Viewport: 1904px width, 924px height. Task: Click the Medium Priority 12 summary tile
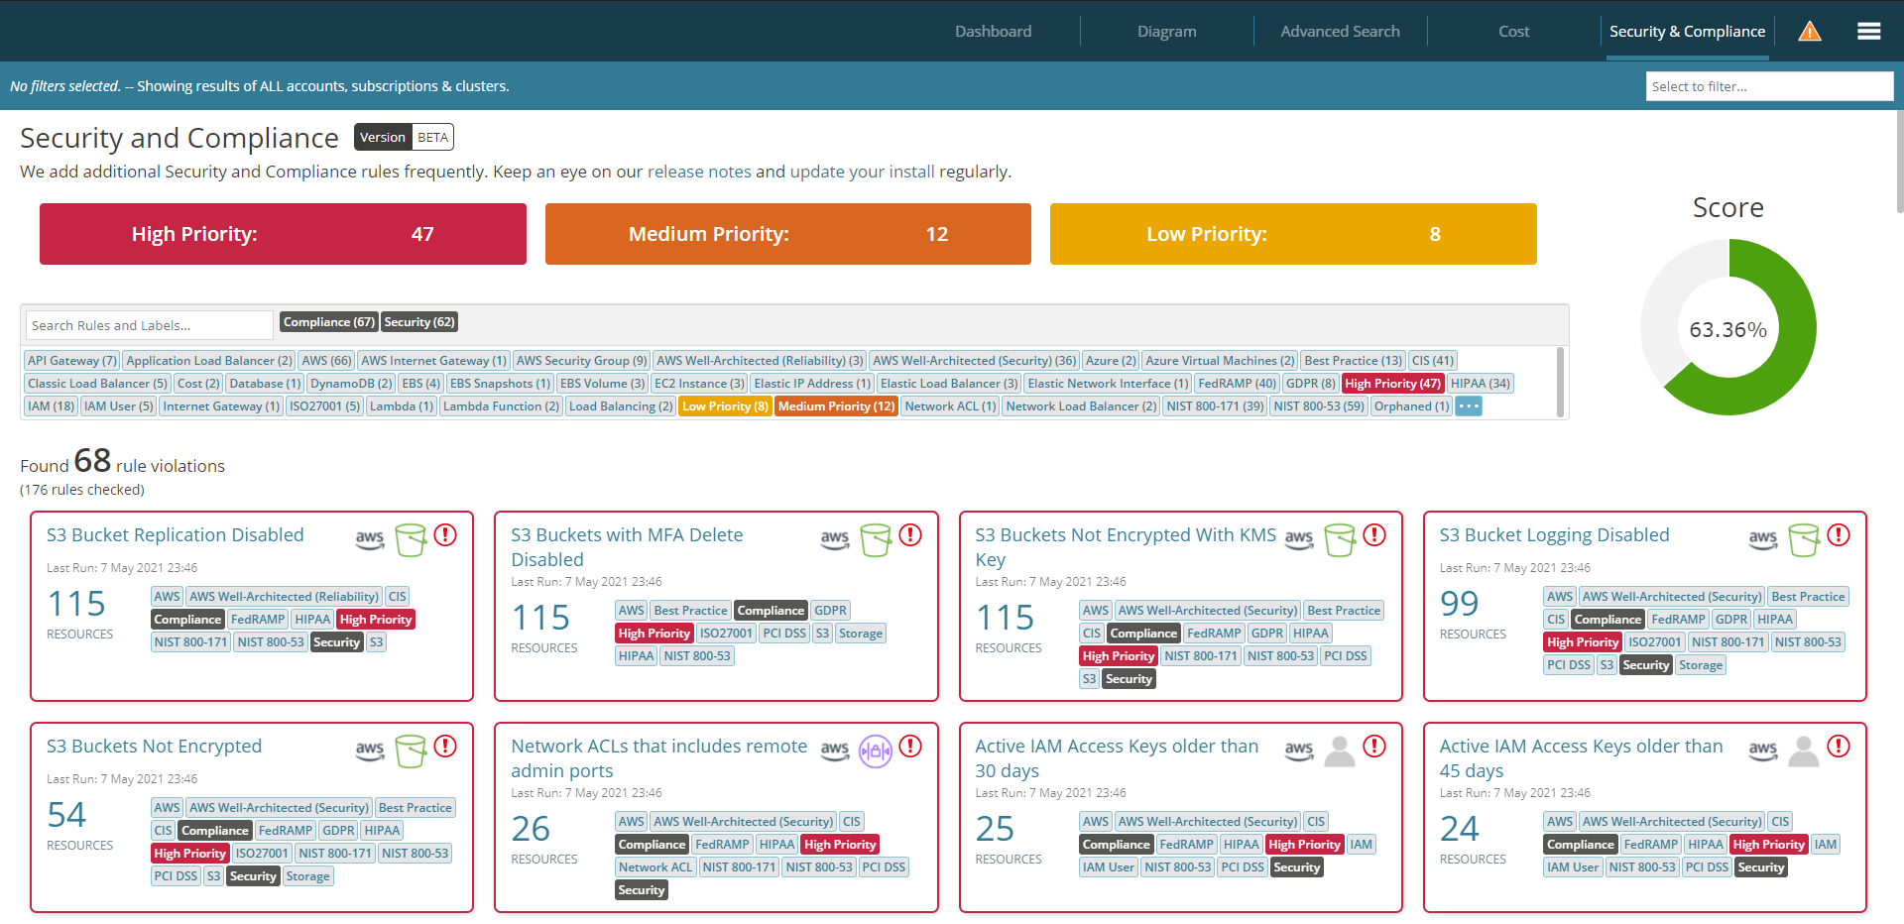pyautogui.click(x=788, y=234)
